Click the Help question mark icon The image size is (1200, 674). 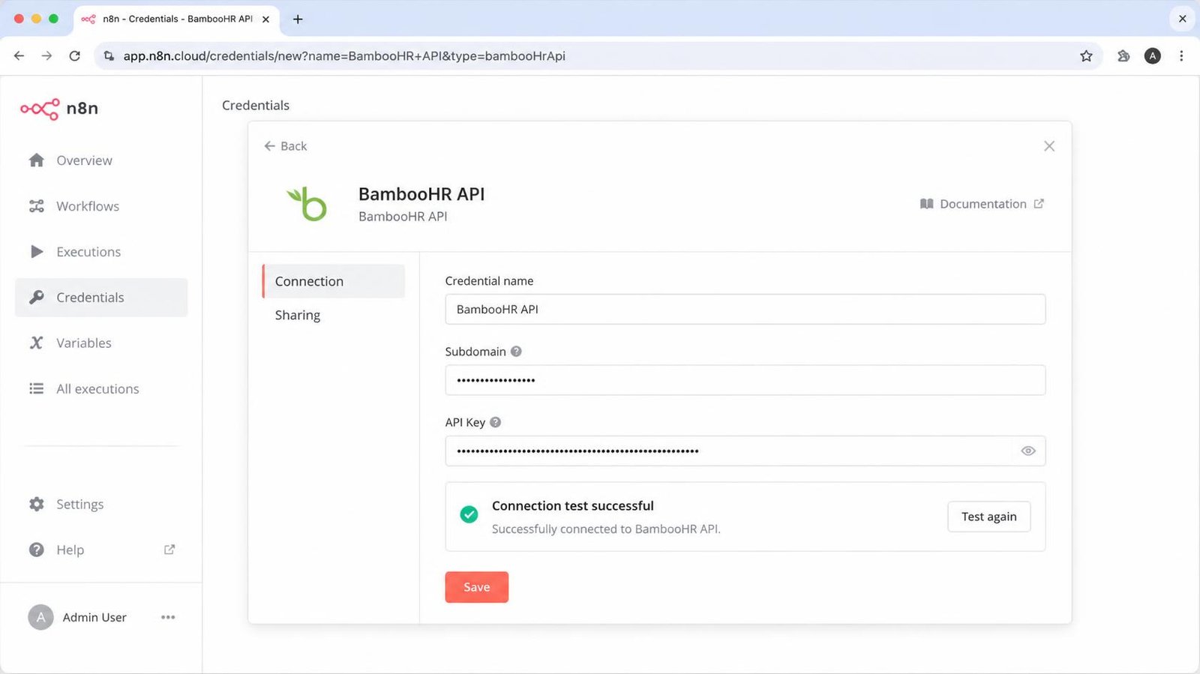(x=36, y=550)
